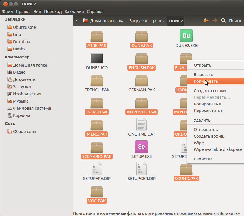Select the VOC.PAK package icon
This screenshot has width=244, height=216.
point(97,192)
